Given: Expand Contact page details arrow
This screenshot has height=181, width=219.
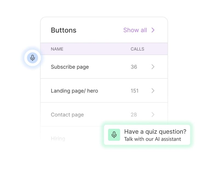Looking at the screenshot, I should (x=153, y=115).
